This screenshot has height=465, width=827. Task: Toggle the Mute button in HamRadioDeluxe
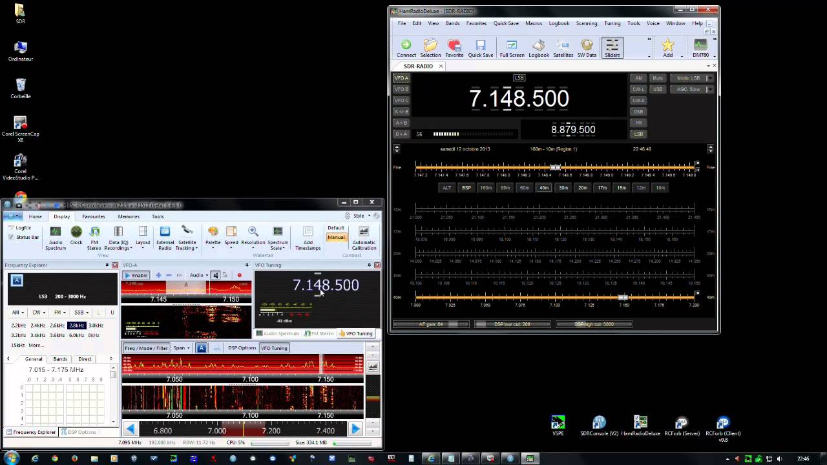tap(658, 78)
